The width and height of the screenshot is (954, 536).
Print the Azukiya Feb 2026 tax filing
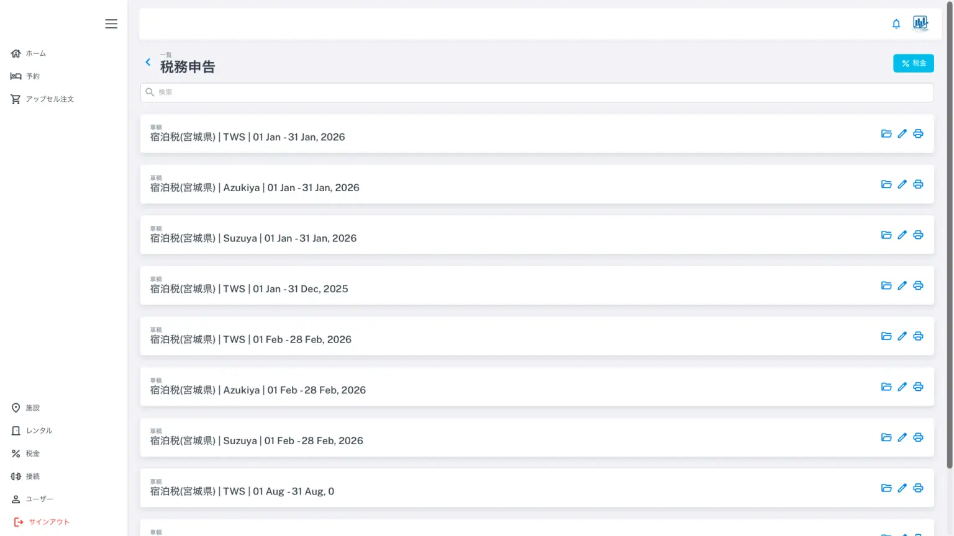click(918, 387)
